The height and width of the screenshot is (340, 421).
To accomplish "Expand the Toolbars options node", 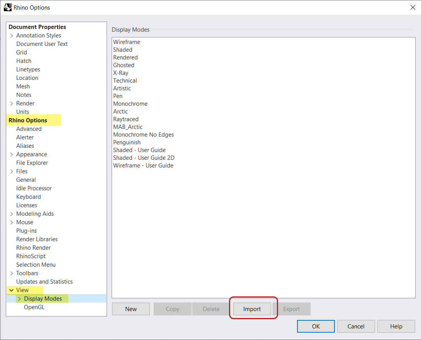I will (x=12, y=273).
